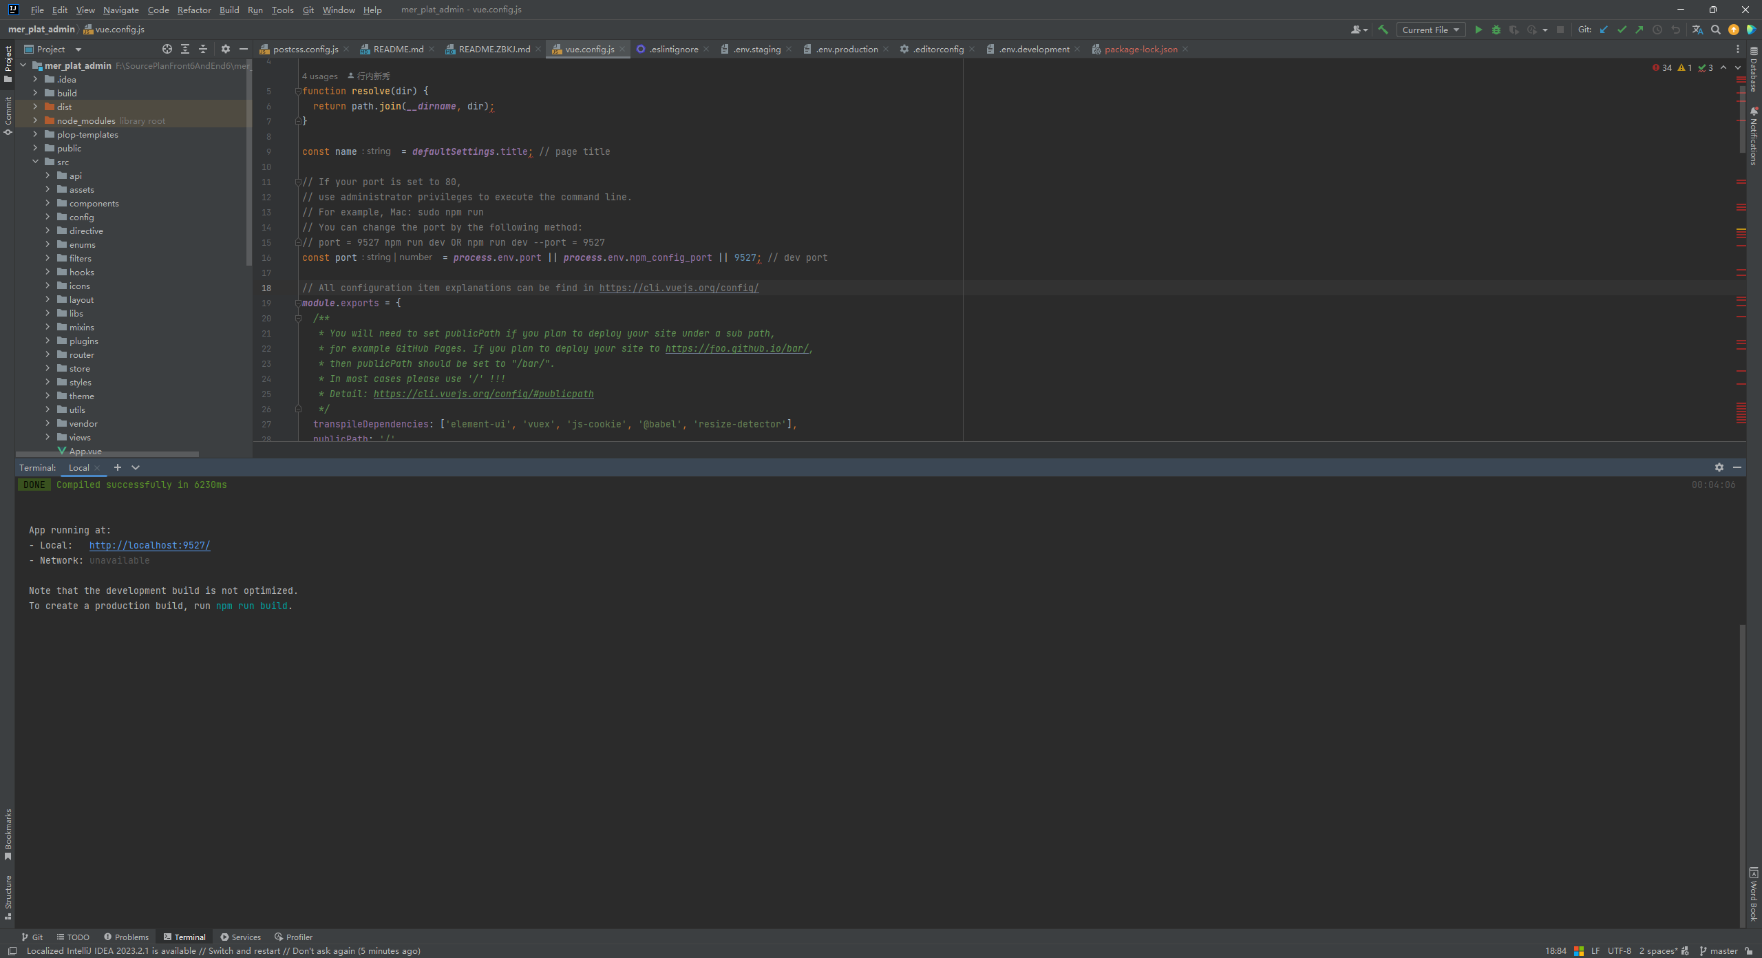Click the LF line separator widget
The image size is (1762, 958).
click(x=1595, y=950)
